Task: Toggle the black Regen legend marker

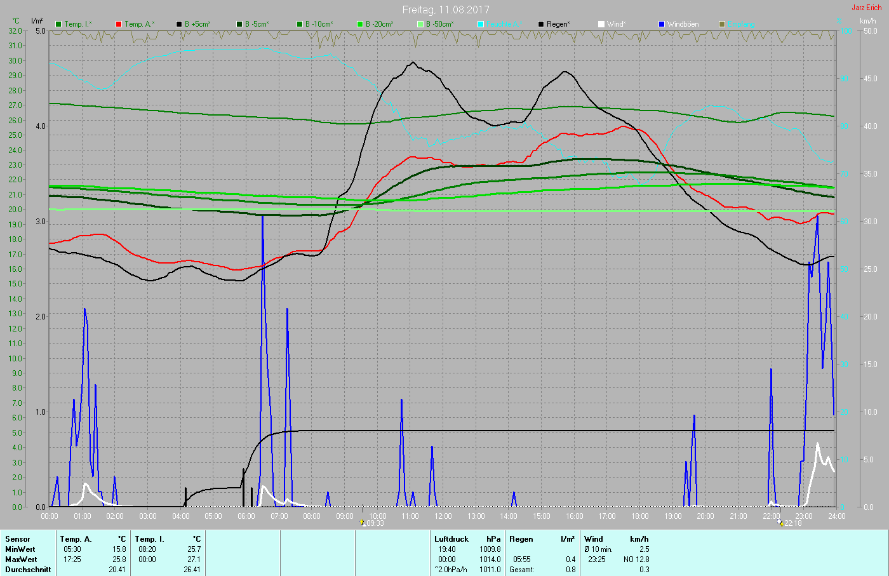Action: pyautogui.click(x=541, y=24)
